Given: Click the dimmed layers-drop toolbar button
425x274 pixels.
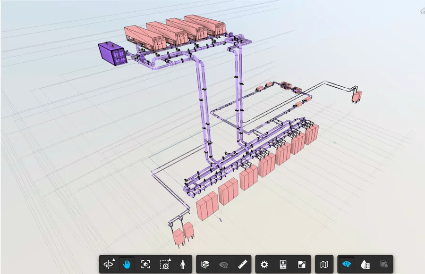Looking at the screenshot, I should pyautogui.click(x=384, y=264).
